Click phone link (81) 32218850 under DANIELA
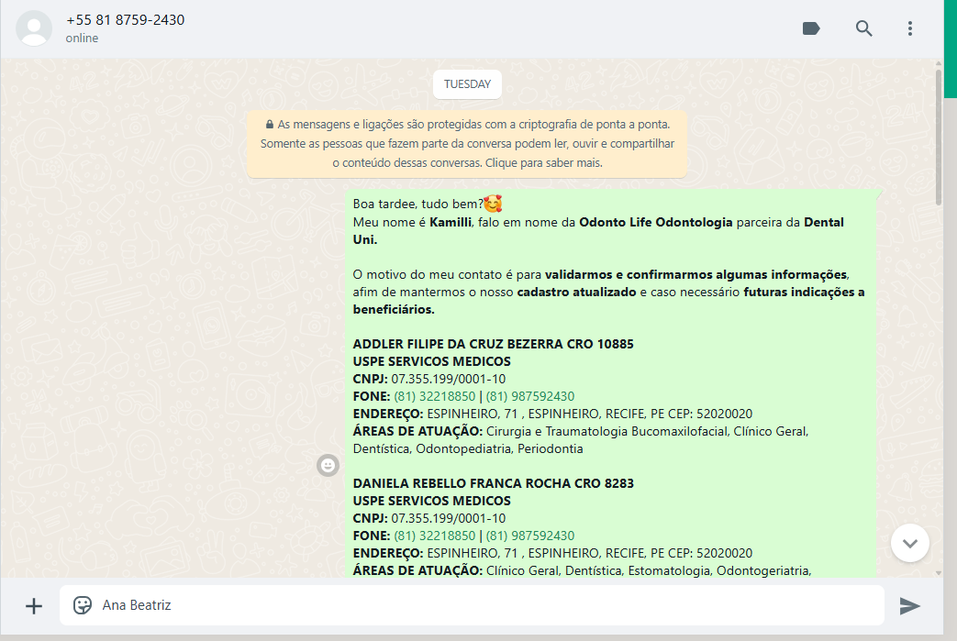Screen dimensions: 957x641 (435, 536)
